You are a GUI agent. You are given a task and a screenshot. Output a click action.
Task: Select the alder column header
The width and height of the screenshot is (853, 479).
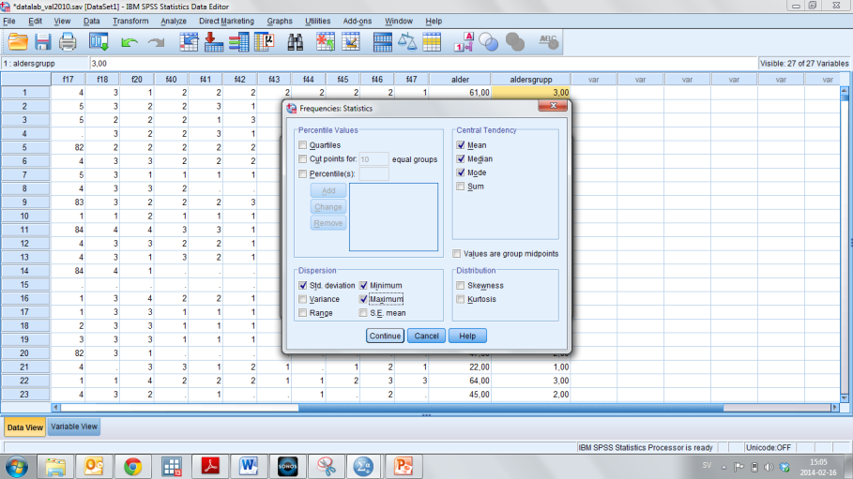[460, 80]
